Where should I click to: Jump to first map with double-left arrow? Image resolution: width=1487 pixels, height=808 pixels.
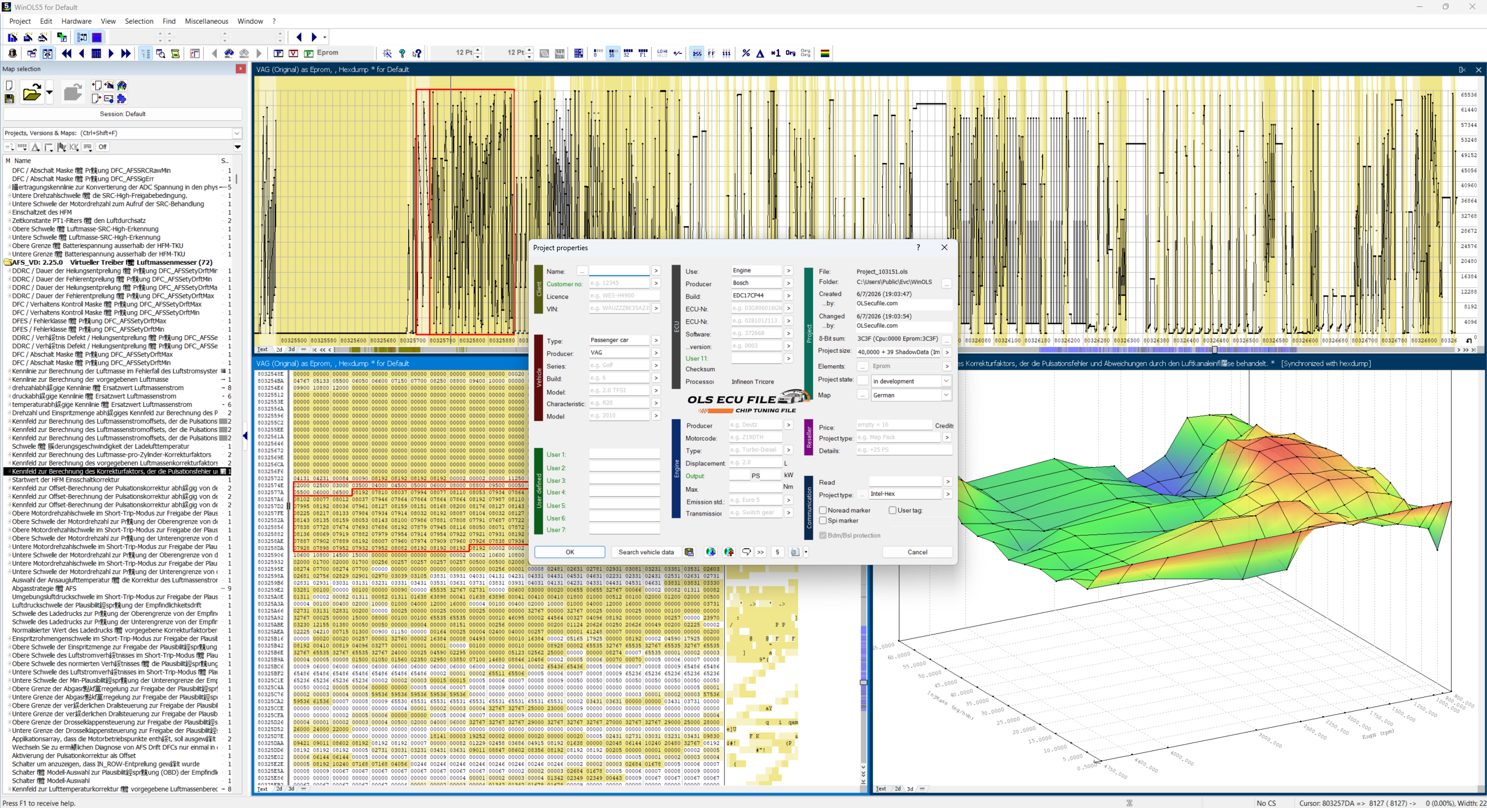(67, 53)
